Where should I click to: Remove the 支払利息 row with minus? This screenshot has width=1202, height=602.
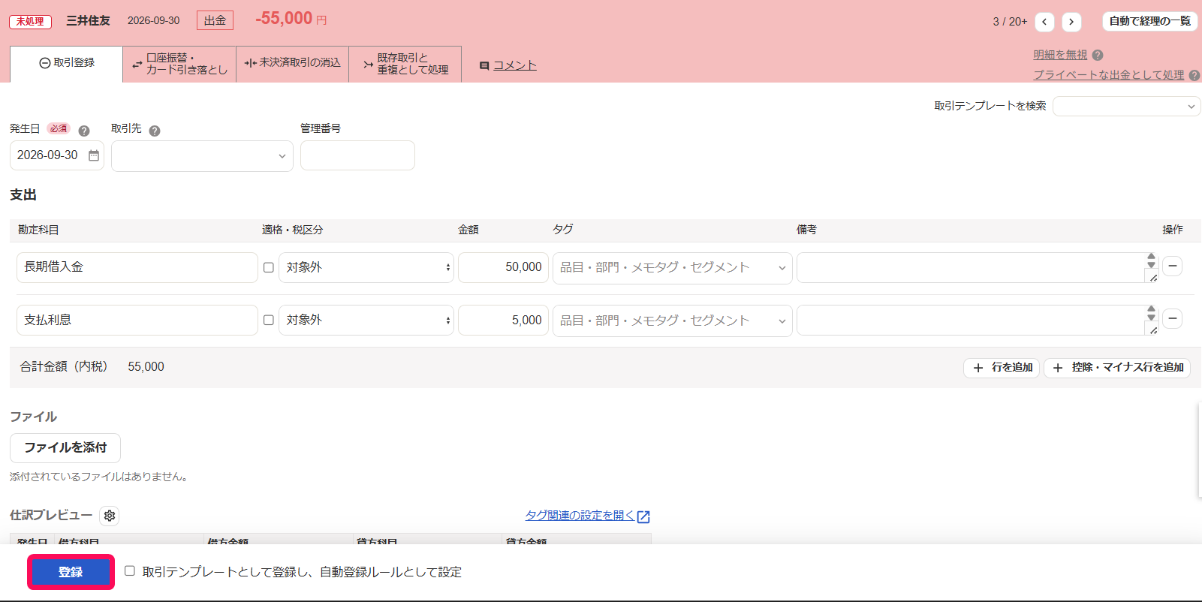point(1172,318)
